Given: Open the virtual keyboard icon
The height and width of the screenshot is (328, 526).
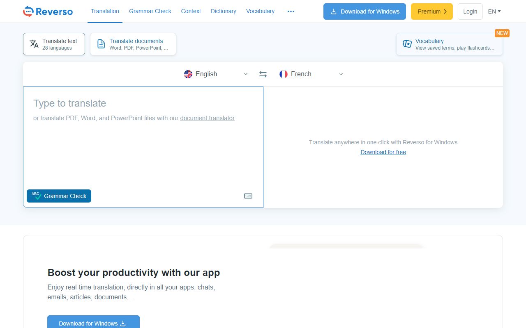Looking at the screenshot, I should coord(248,196).
